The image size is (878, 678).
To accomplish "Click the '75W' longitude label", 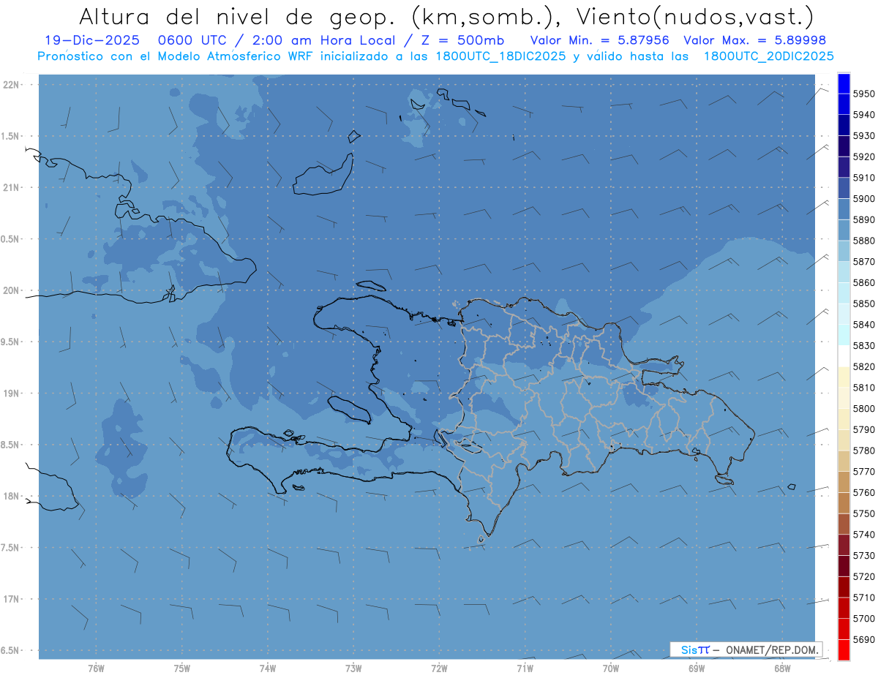I will point(182,668).
